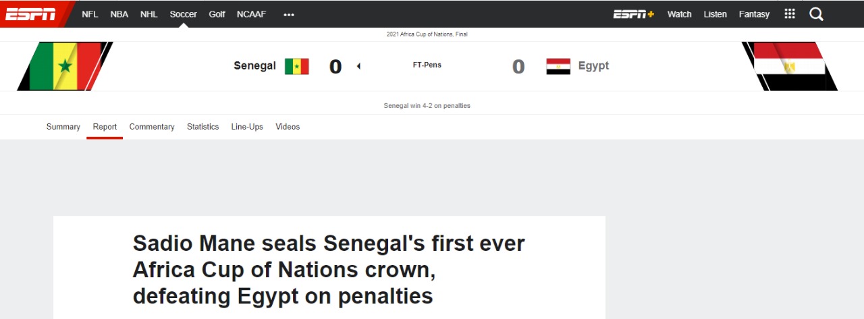Click the small Egypt flag icon
Viewport: 864px width, 319px height.
tap(558, 66)
